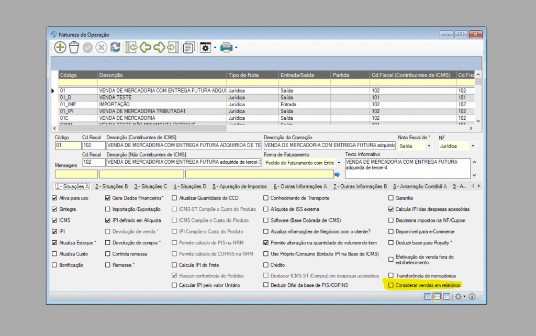The width and height of the screenshot is (536, 336).
Task: Expand the NF Jurídica dropdown
Action: pos(473,146)
